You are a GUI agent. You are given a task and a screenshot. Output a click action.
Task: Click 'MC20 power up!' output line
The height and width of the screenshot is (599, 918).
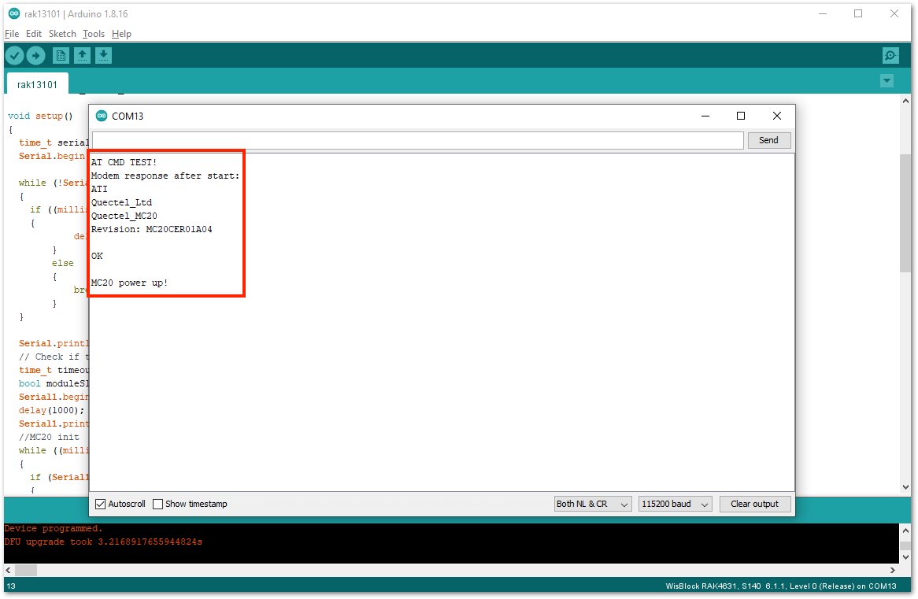pyautogui.click(x=129, y=283)
